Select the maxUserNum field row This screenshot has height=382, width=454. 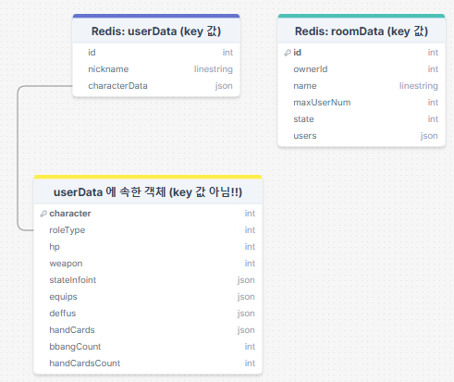point(362,103)
